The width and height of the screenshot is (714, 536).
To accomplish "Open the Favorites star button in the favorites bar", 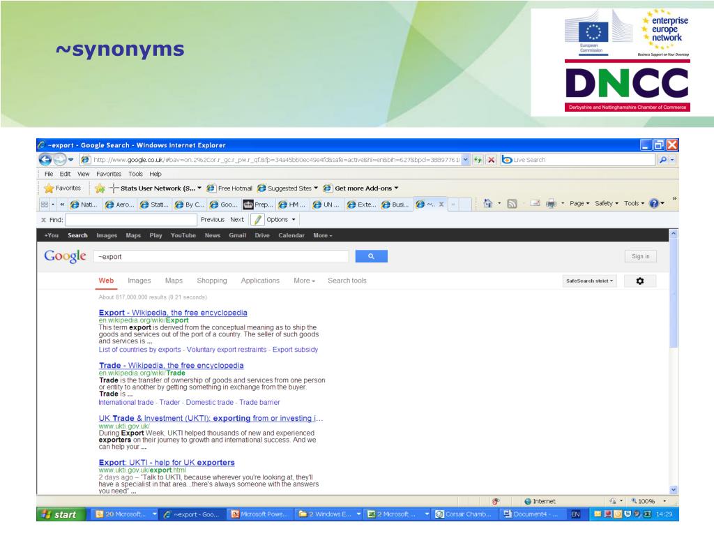I will [x=62, y=188].
